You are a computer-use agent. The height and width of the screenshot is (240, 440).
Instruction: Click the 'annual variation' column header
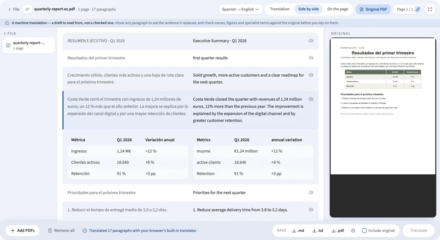(x=287, y=140)
